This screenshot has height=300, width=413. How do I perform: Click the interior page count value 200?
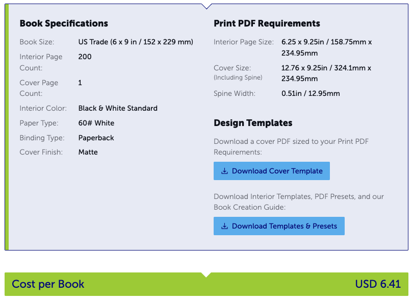[x=85, y=57]
